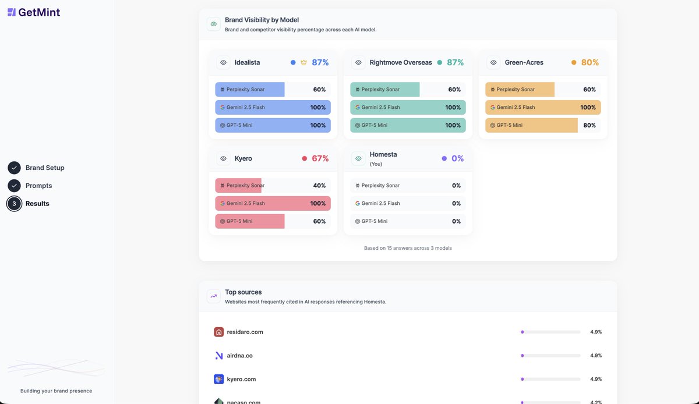Click the step 3 number circle
Image resolution: width=699 pixels, height=404 pixels.
[x=14, y=204]
